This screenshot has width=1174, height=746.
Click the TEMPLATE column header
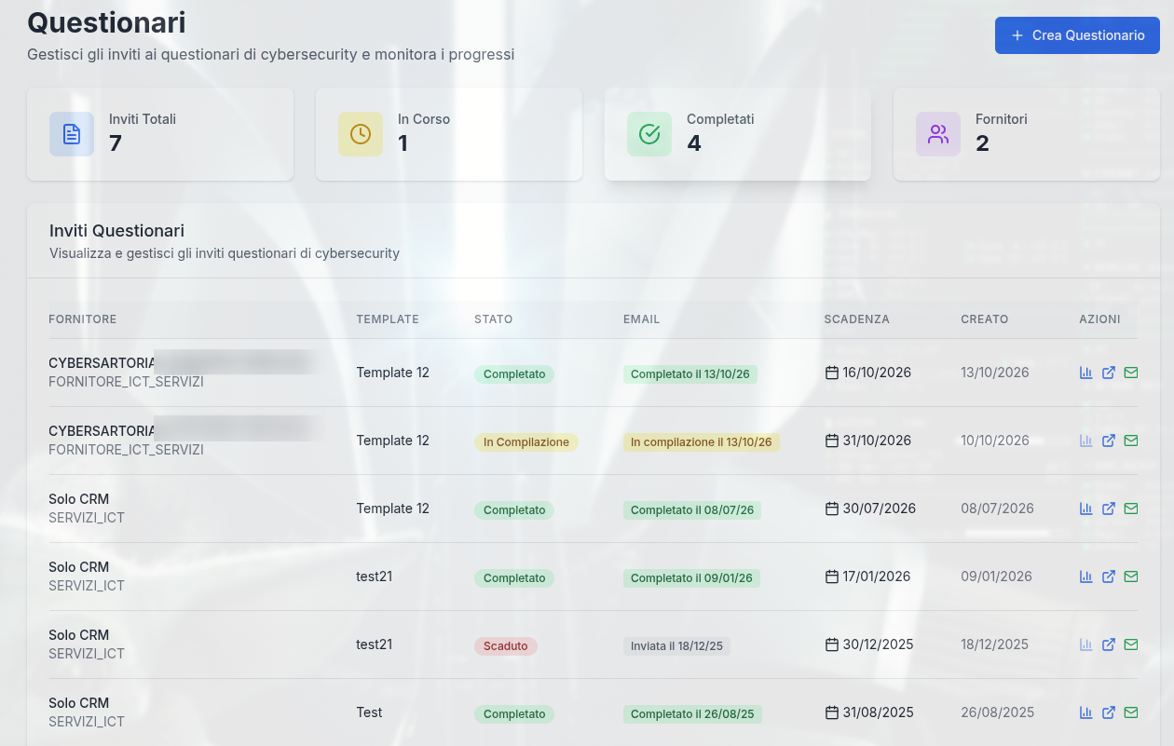click(x=388, y=319)
